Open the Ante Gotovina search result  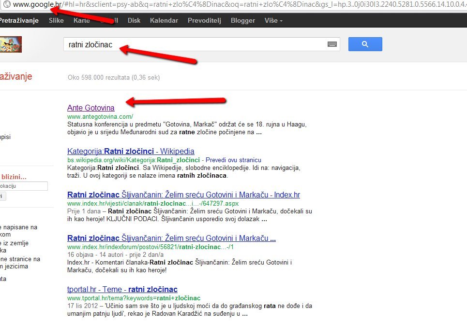click(x=91, y=108)
